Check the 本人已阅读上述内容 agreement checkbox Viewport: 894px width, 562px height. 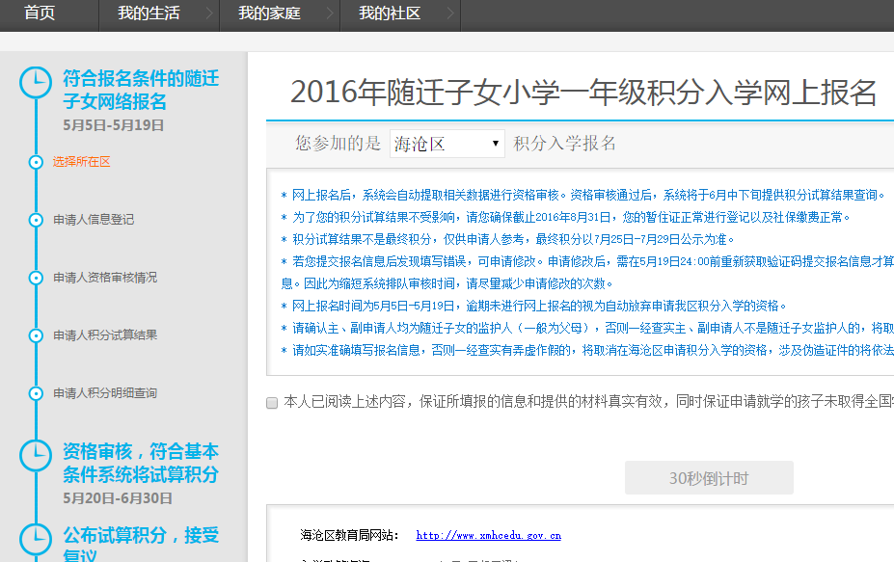coord(272,403)
